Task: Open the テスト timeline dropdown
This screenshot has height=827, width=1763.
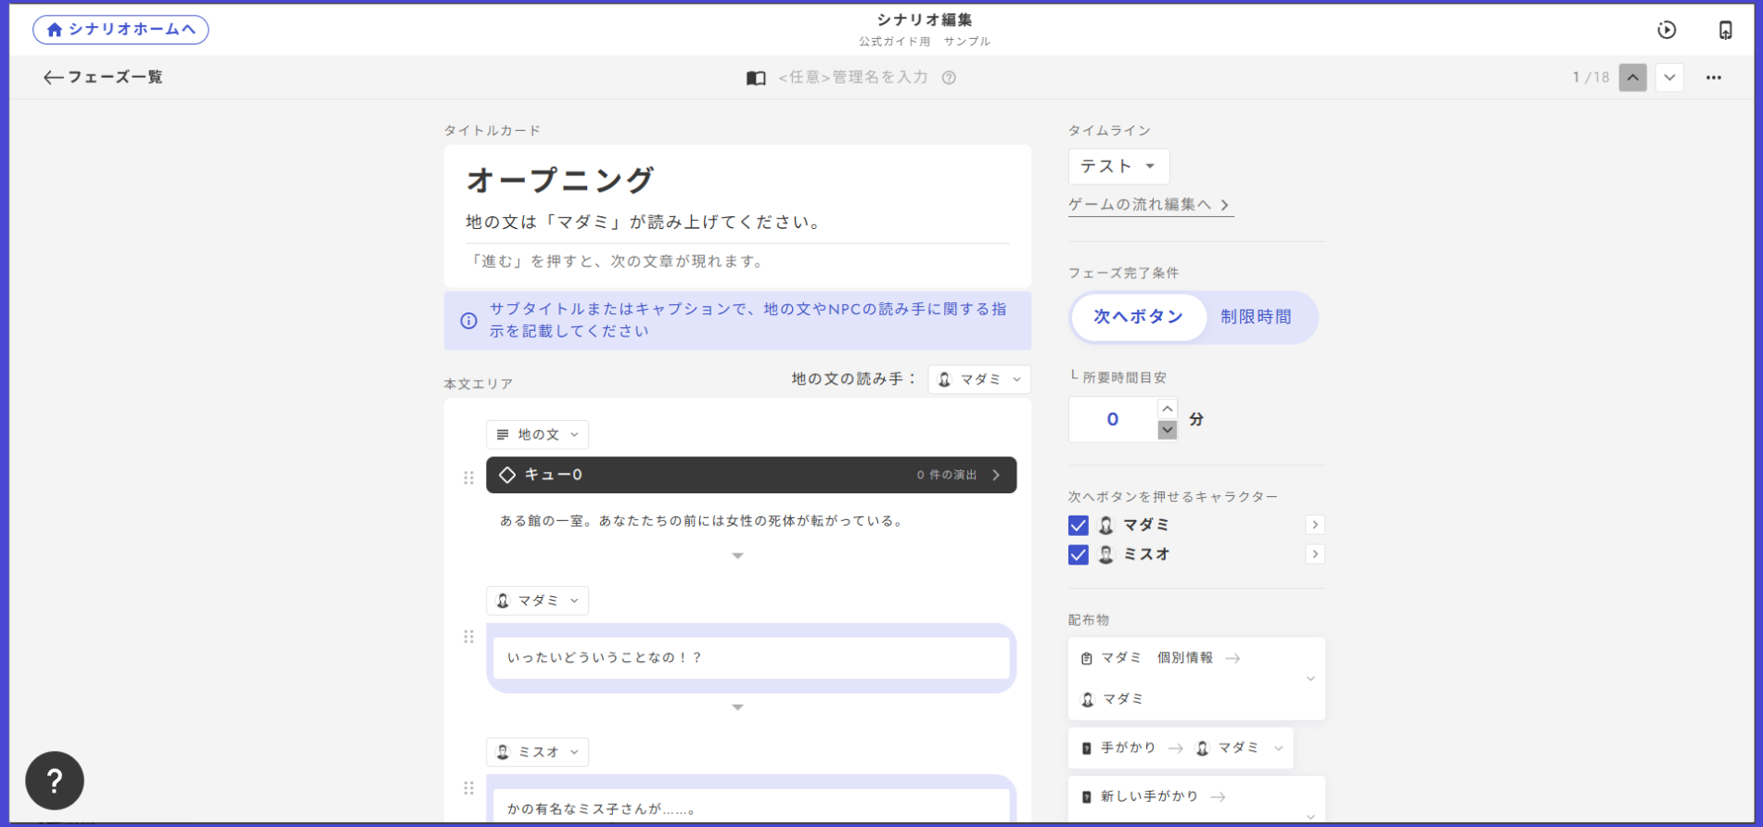Action: (x=1118, y=167)
